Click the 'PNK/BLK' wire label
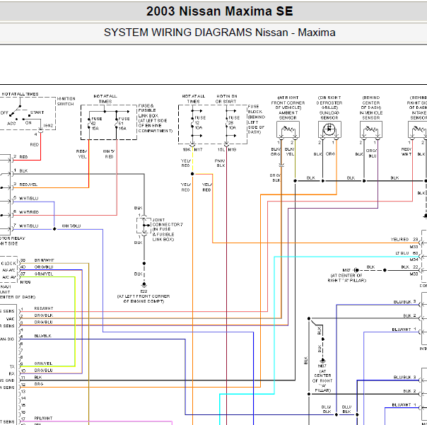 point(220,163)
